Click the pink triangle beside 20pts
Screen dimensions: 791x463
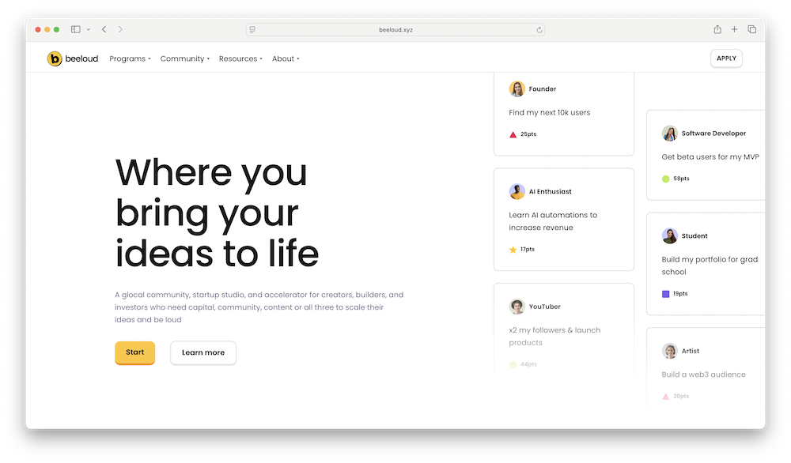coord(665,397)
